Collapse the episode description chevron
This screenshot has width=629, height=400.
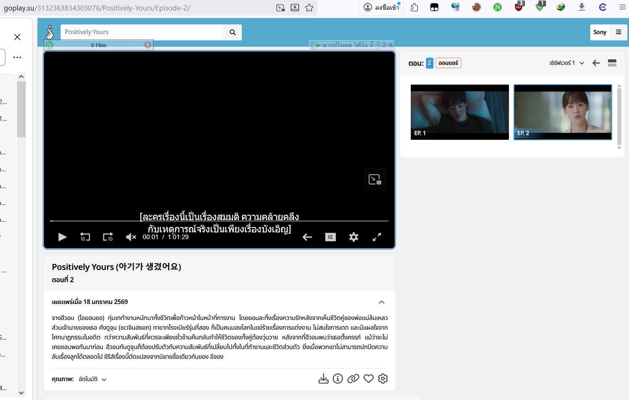381,302
